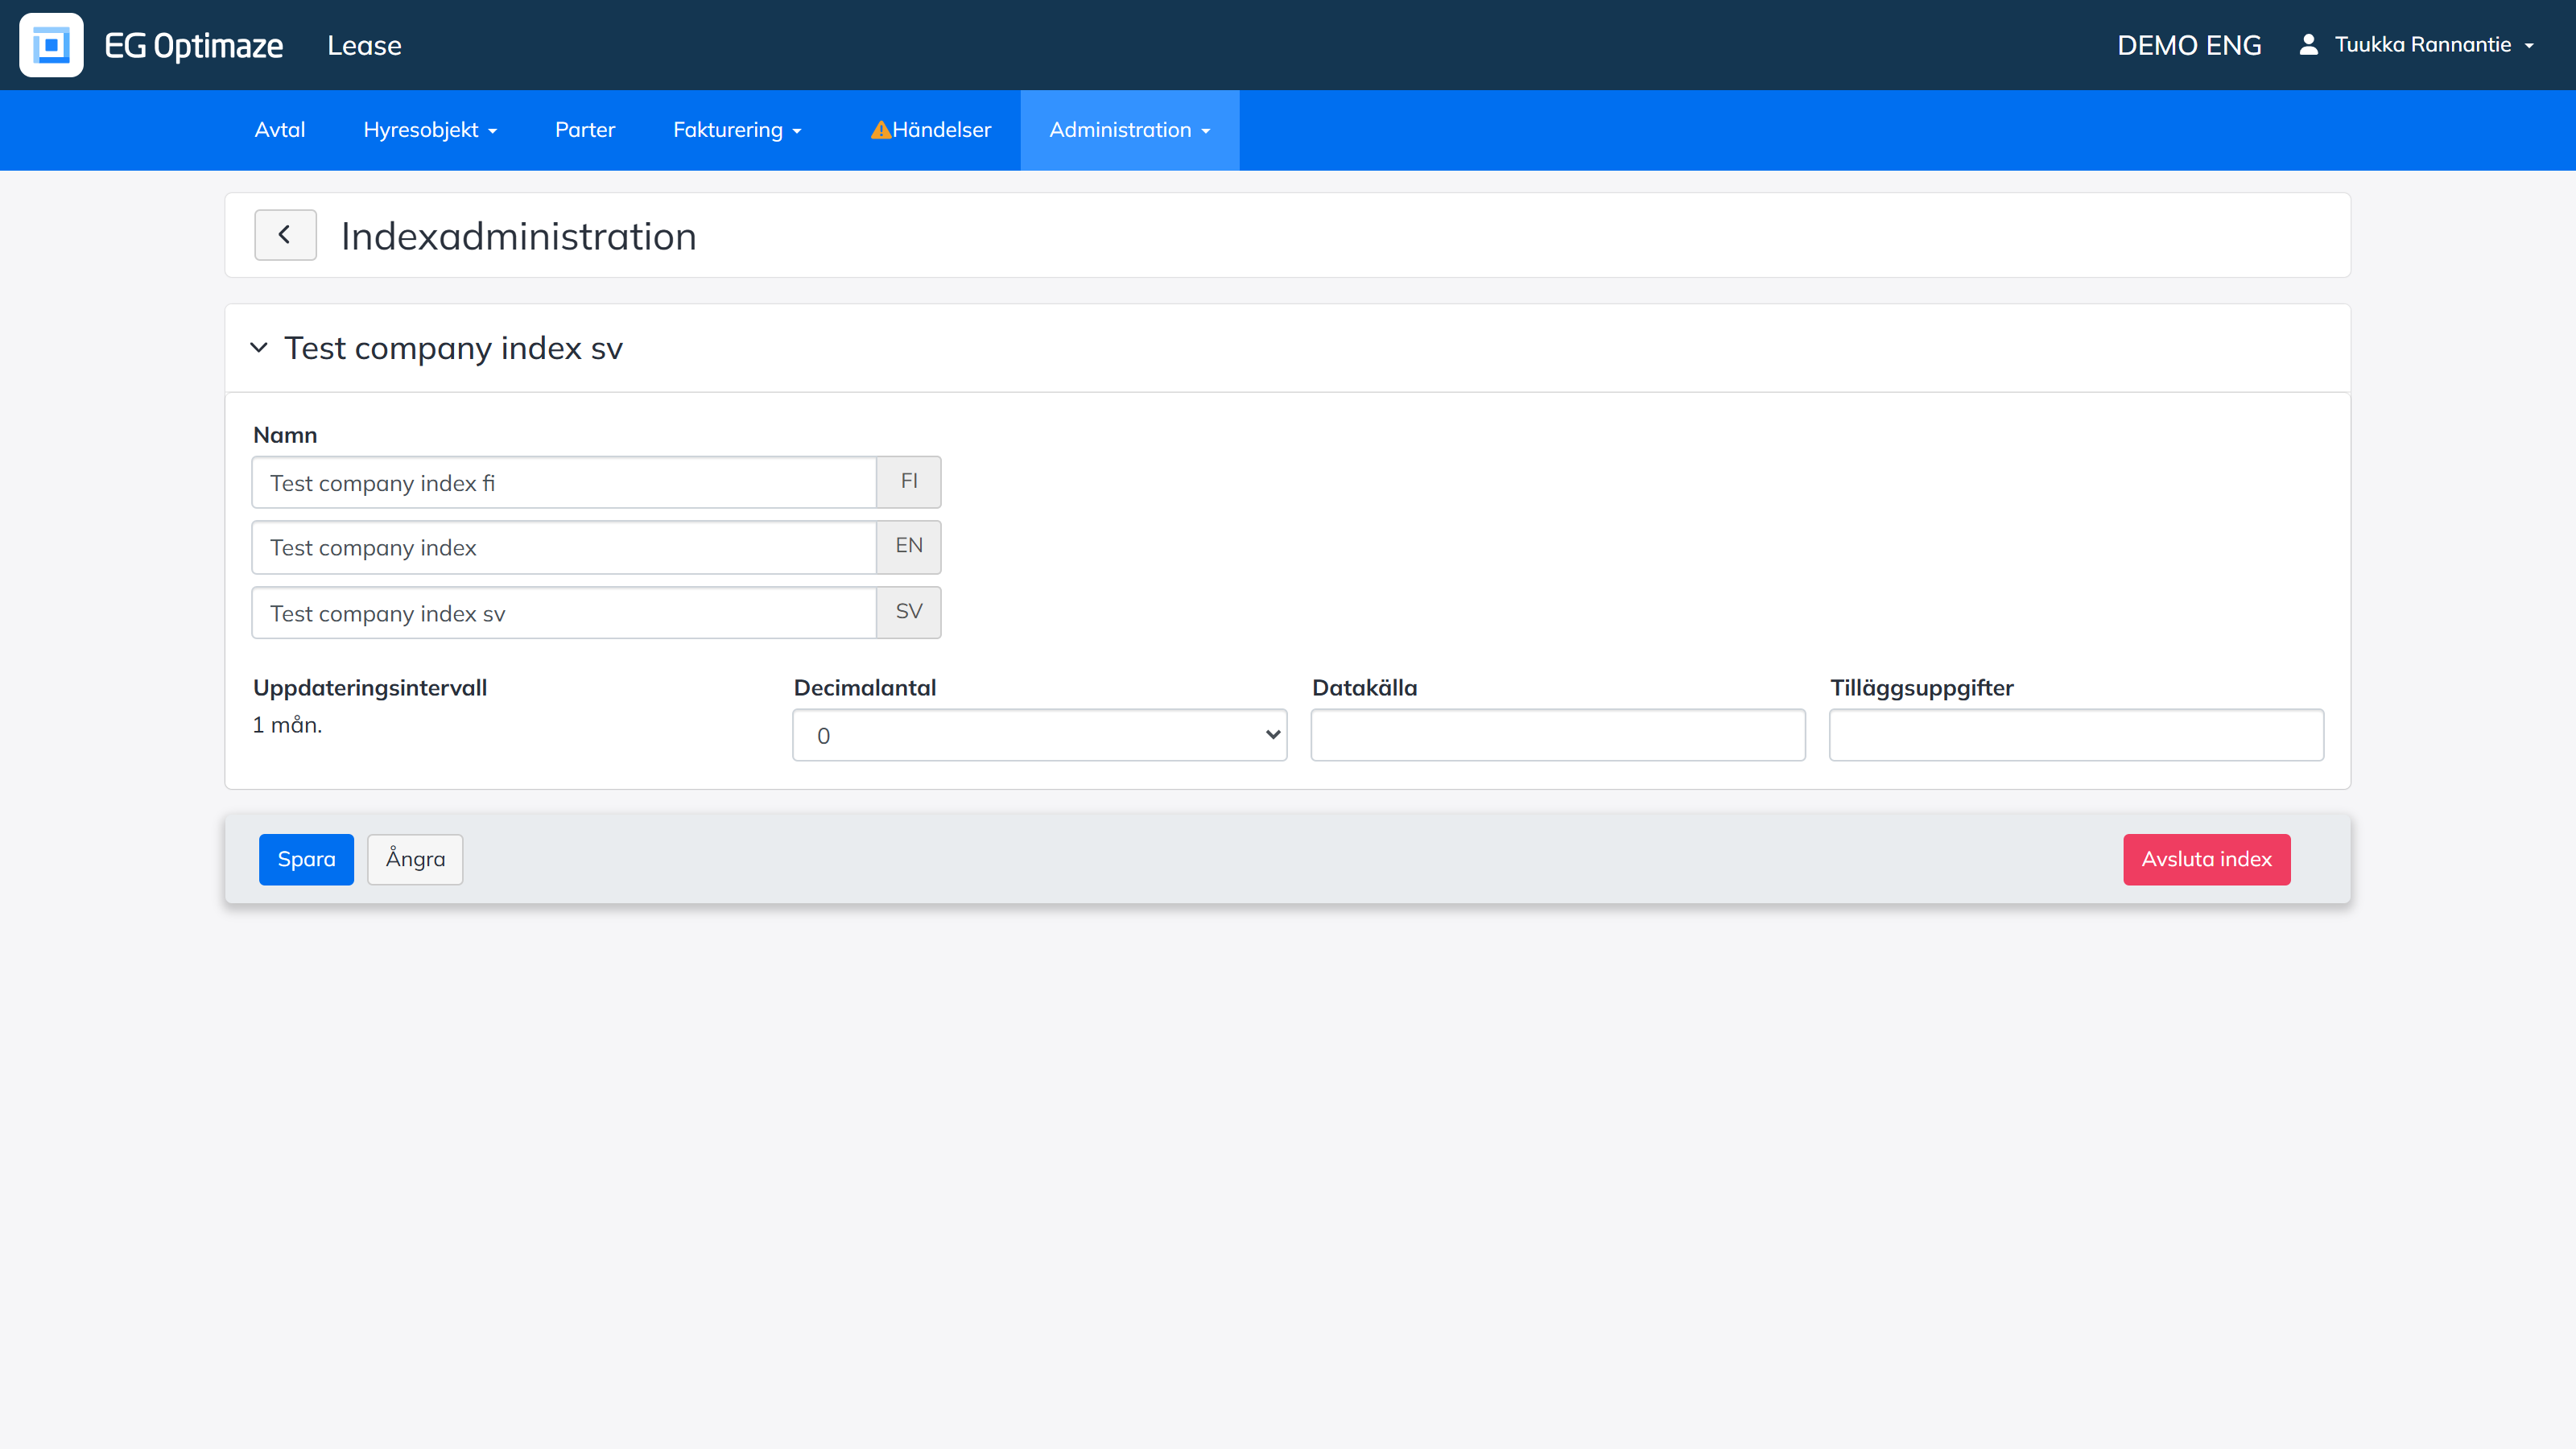Open the Händelser page
The image size is (2576, 1449).
[x=930, y=130]
